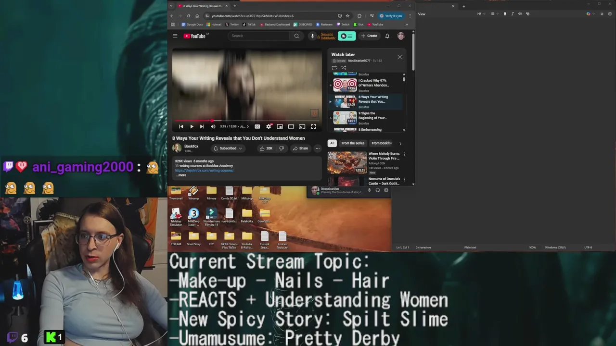616x346 pixels.
Task: Click the Share button under video
Action: click(x=300, y=148)
